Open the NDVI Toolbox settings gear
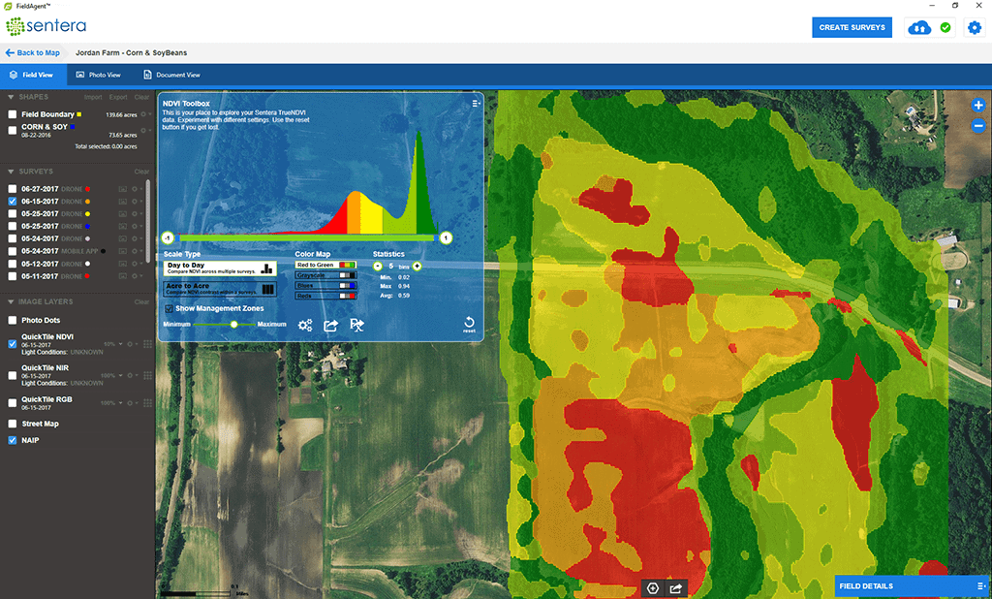Viewport: 992px width, 599px height. coord(306,325)
